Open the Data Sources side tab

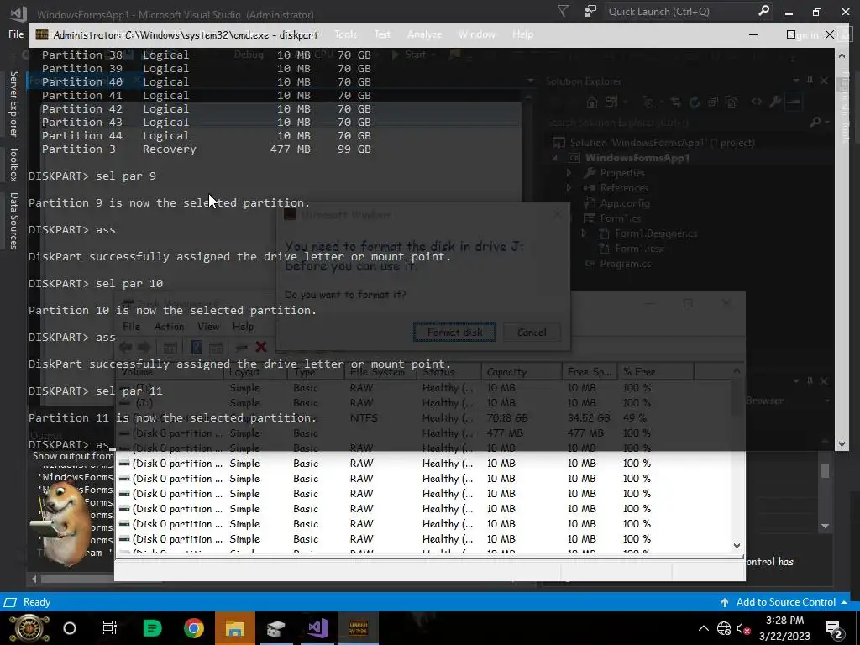tap(14, 221)
